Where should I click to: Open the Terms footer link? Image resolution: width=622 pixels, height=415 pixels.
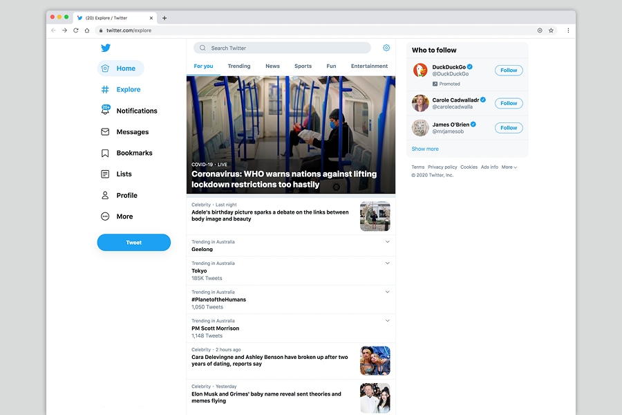(x=417, y=167)
